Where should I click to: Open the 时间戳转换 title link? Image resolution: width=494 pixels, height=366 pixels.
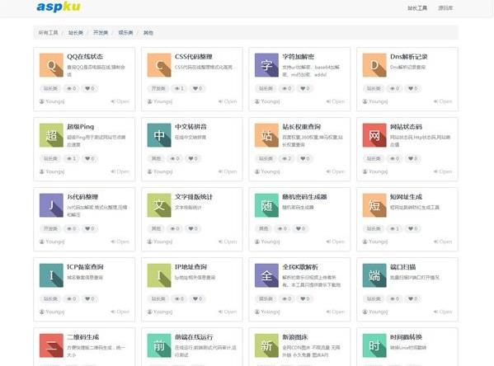(x=406, y=337)
